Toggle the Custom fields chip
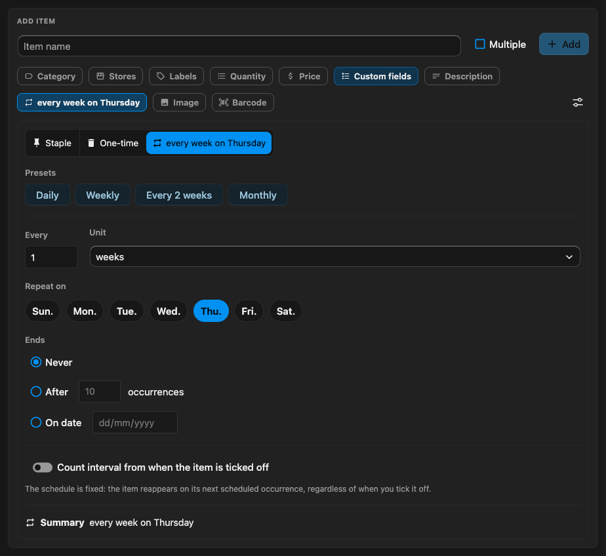The height and width of the screenshot is (556, 606). pos(376,76)
